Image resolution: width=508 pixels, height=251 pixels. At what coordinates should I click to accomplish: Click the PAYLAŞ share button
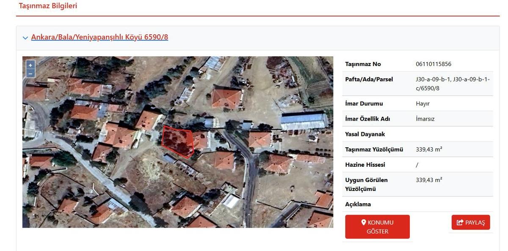[x=471, y=223]
